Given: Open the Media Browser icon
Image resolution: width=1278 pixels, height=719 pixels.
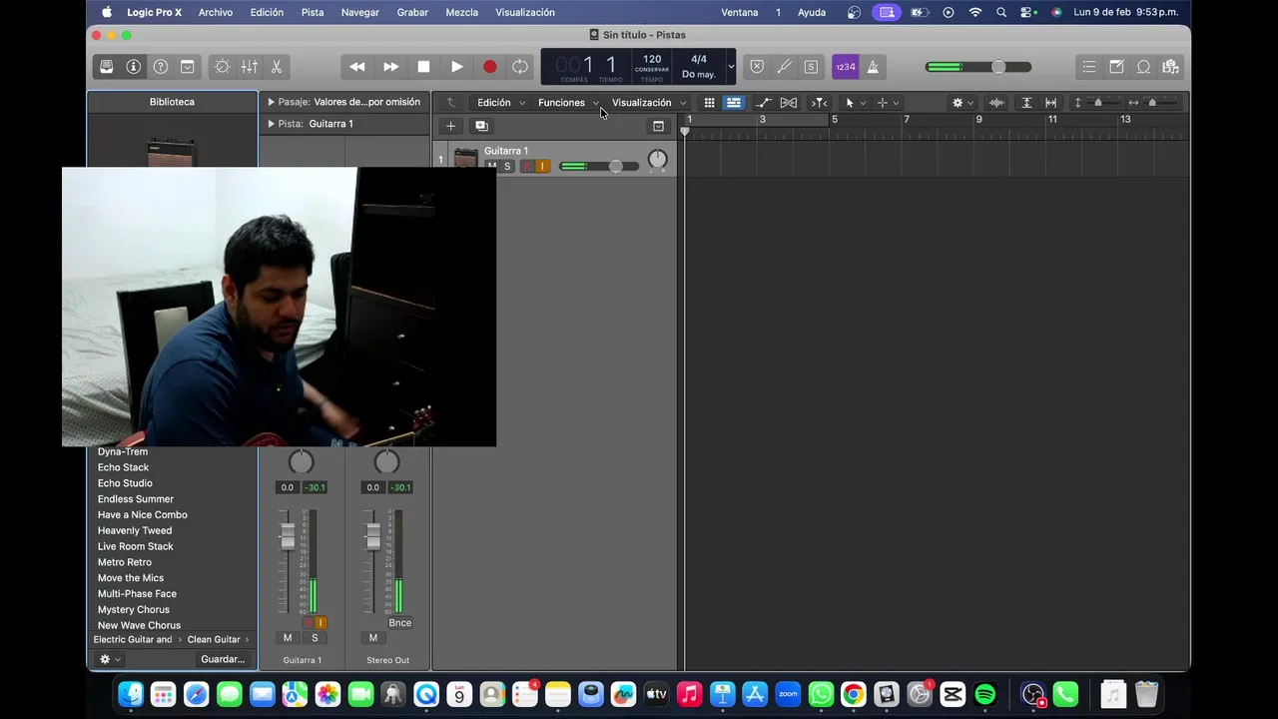Looking at the screenshot, I should pyautogui.click(x=1170, y=67).
